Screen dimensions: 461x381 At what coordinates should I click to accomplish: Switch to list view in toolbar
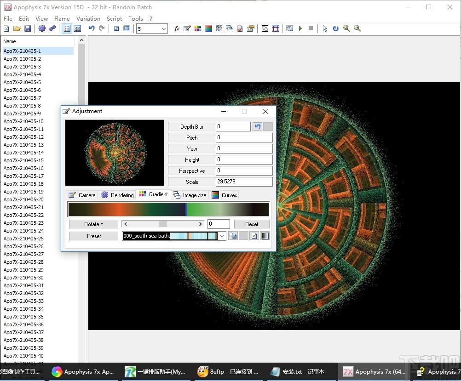pos(67,28)
